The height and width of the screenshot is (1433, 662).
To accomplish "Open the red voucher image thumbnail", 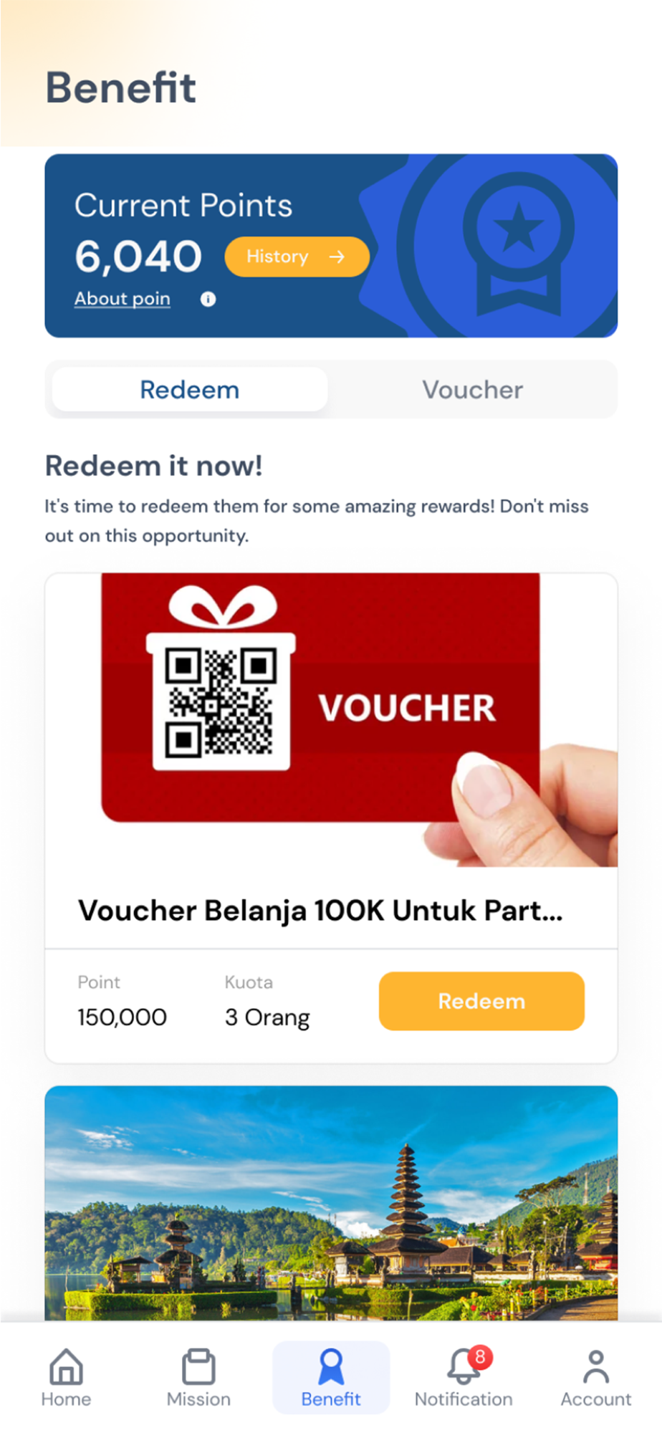I will (x=331, y=719).
